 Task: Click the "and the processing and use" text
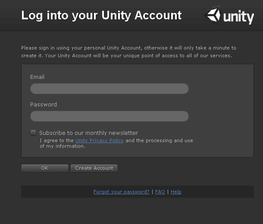point(159,140)
